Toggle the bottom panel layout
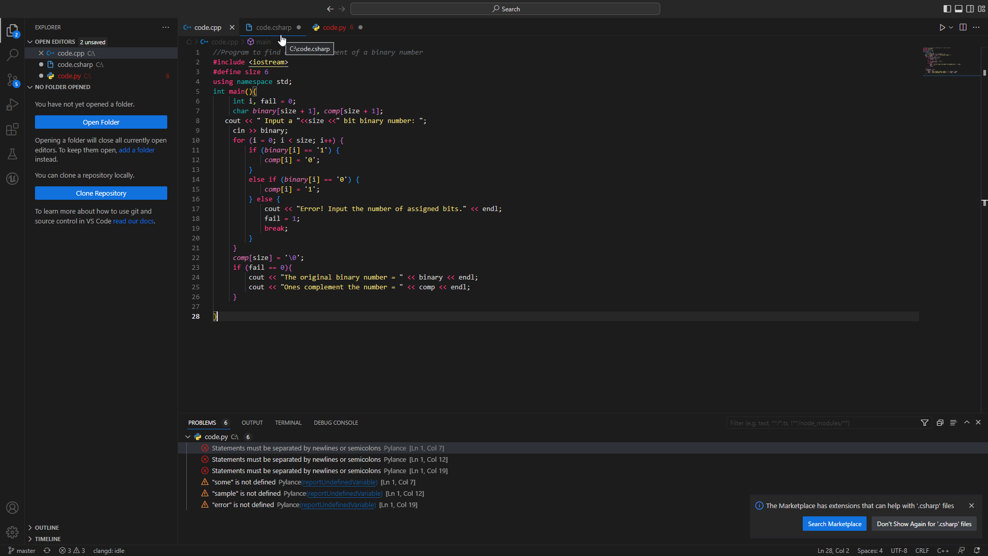988x556 pixels. click(x=958, y=9)
